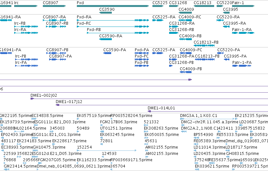Open the Pxd-PA protein label
The image size is (268, 171).
142,50
